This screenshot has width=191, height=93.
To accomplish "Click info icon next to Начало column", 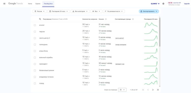I will 106,19.
